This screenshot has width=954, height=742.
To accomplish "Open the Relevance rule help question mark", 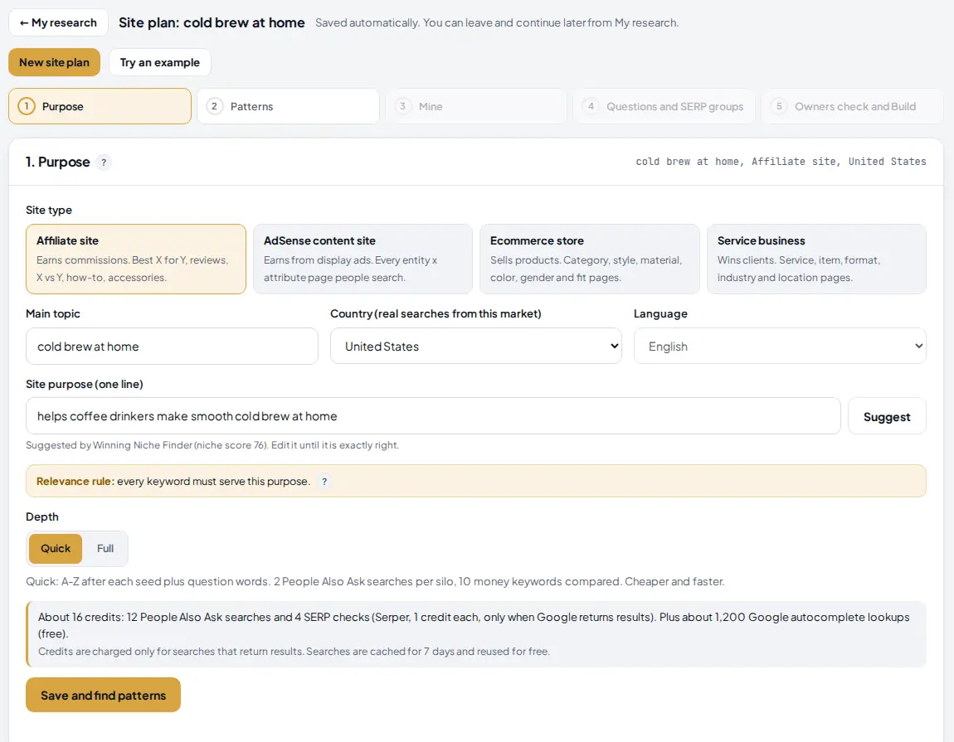I will (x=324, y=482).
